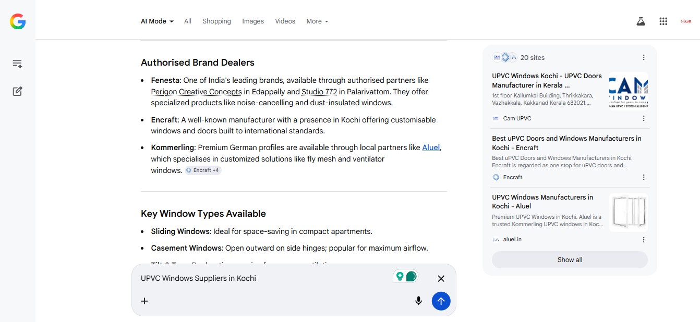Open Best uPVC Doors and Windows Encraft result
This screenshot has height=322, width=700.
tap(566, 143)
